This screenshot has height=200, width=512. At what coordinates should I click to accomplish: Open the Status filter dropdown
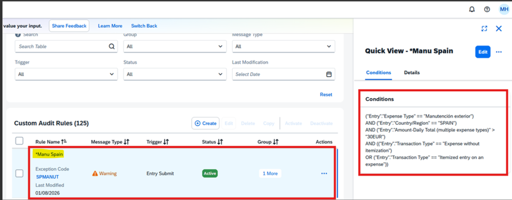(x=175, y=74)
